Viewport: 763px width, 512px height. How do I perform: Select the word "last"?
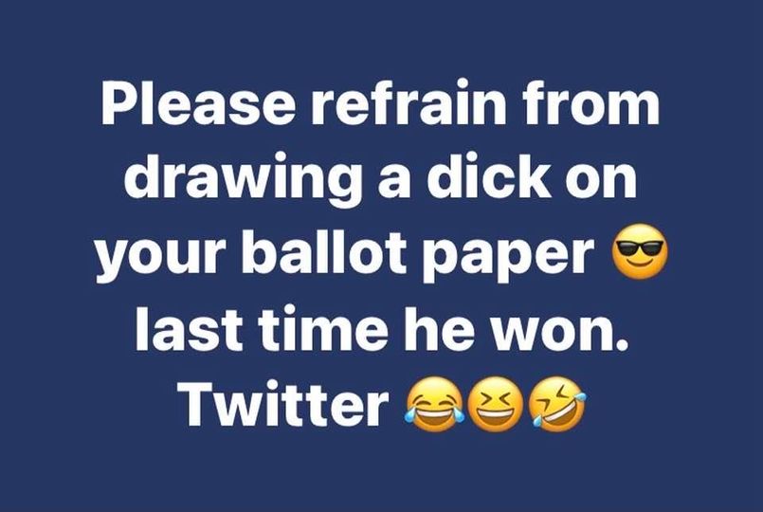pos(189,326)
